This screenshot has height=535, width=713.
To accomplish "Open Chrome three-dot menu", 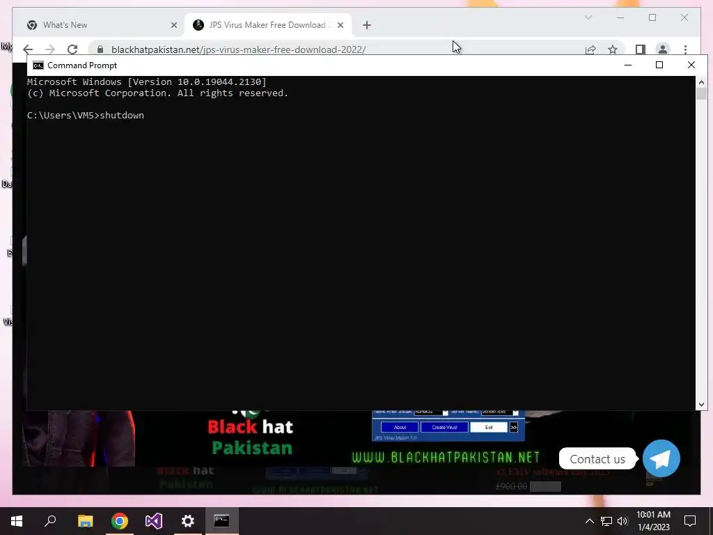I will [x=685, y=49].
